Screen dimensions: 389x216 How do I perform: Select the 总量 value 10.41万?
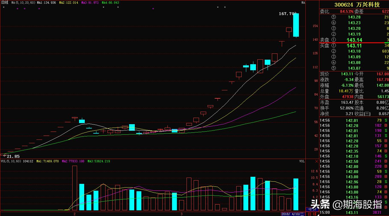346,91
